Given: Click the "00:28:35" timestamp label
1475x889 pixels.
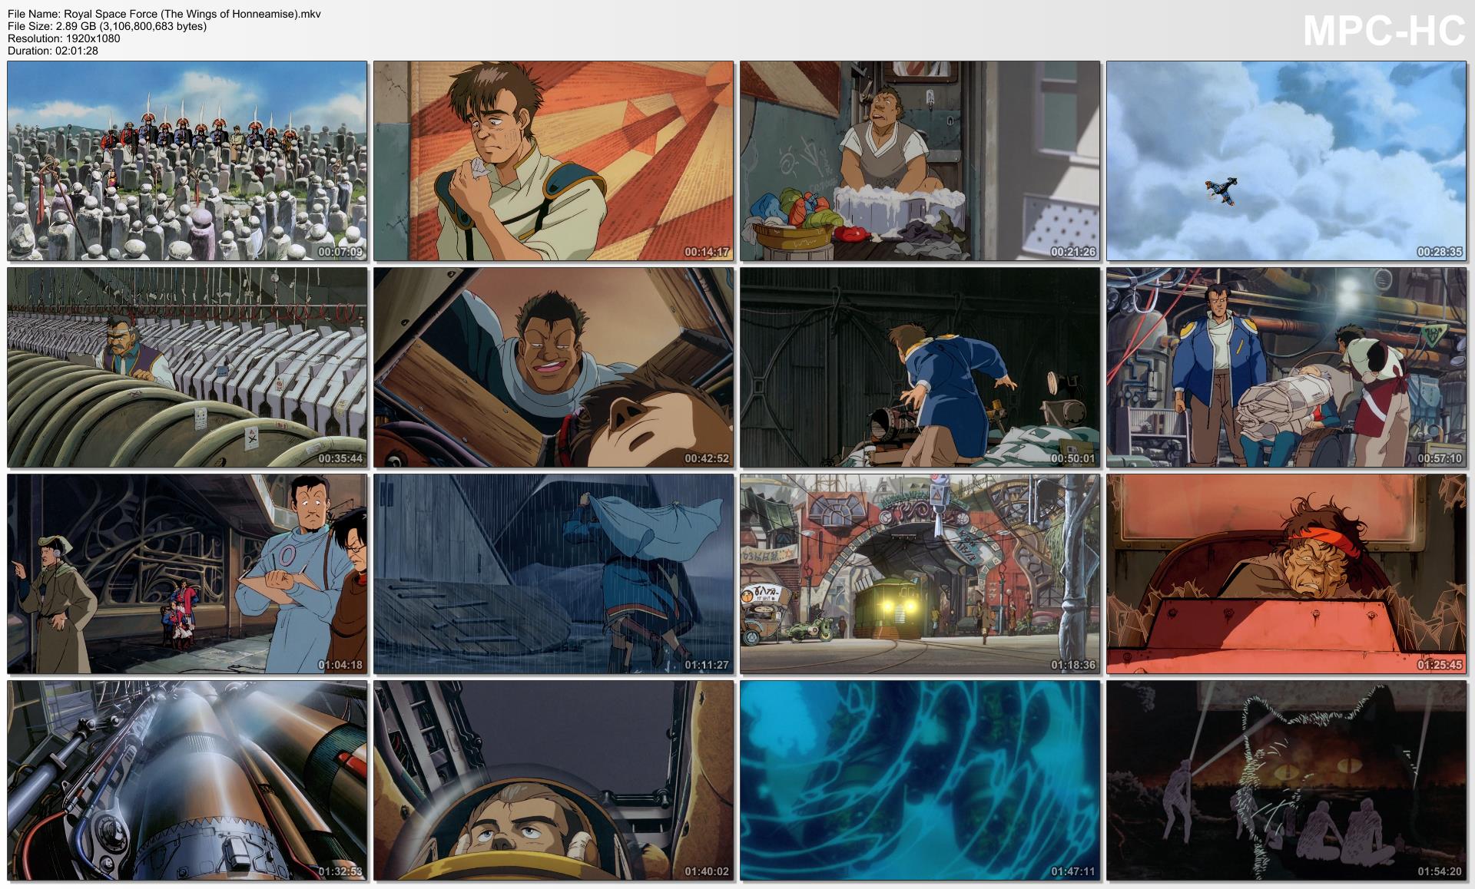Looking at the screenshot, I should (x=1440, y=252).
